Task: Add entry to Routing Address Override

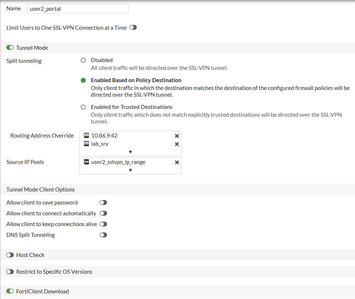Action: (130, 151)
